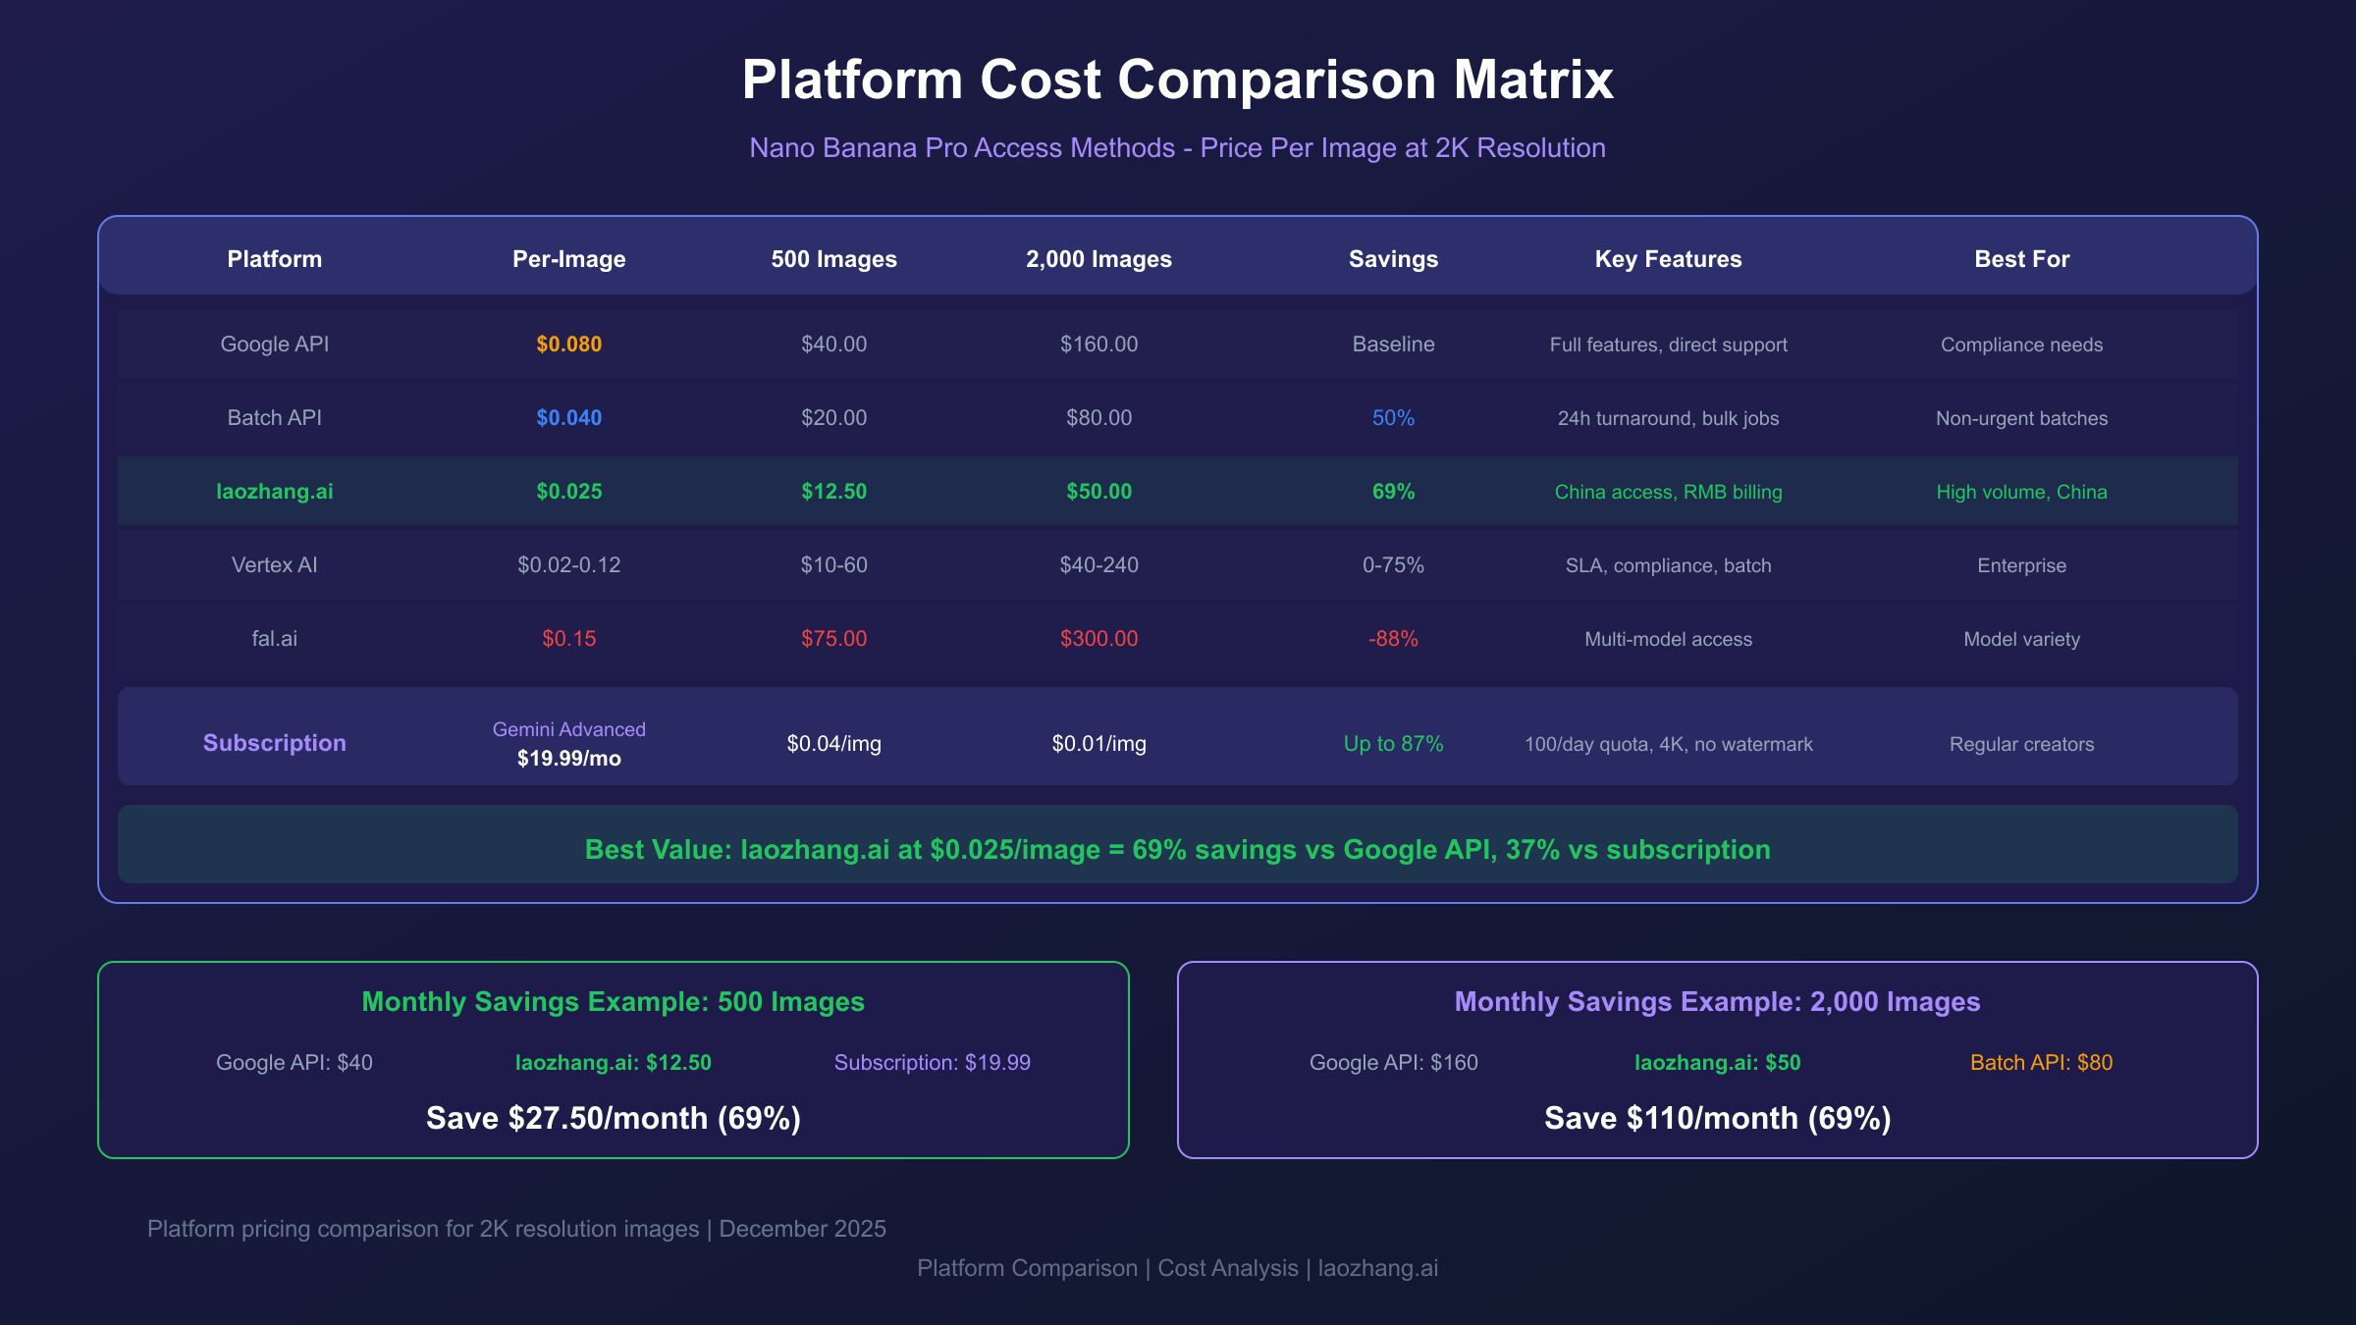Click the Up to 87% savings text
Screen dimensions: 2356x1325
[x=1393, y=744]
